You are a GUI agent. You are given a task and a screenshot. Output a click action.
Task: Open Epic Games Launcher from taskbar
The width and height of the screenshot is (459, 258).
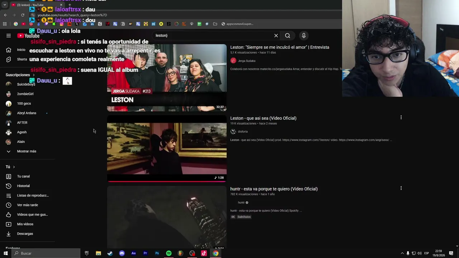tap(87, 253)
